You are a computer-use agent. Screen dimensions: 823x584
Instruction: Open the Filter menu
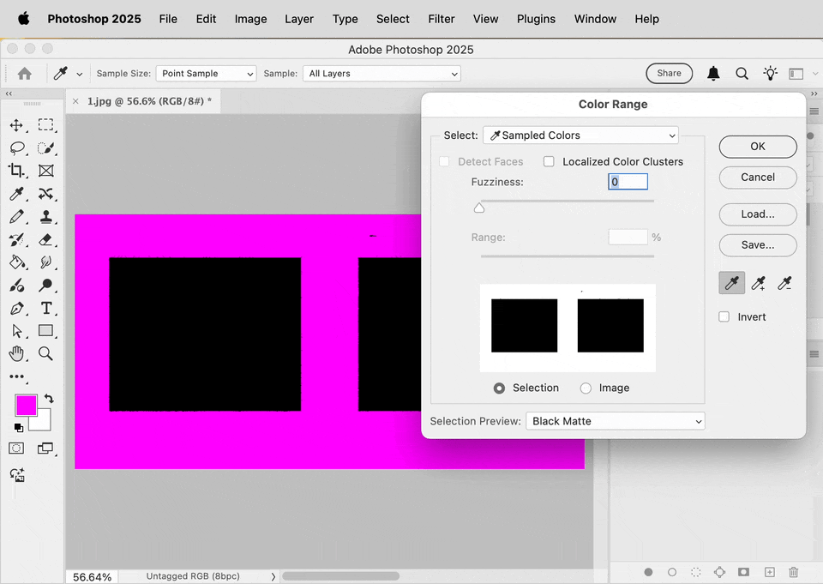441,19
